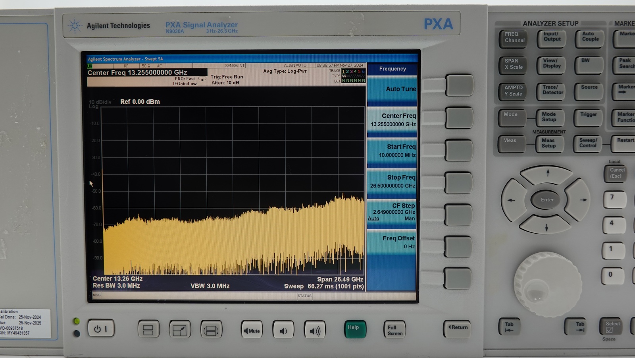Image resolution: width=635 pixels, height=358 pixels.
Task: Select the Auto Couple key
Action: coord(590,39)
